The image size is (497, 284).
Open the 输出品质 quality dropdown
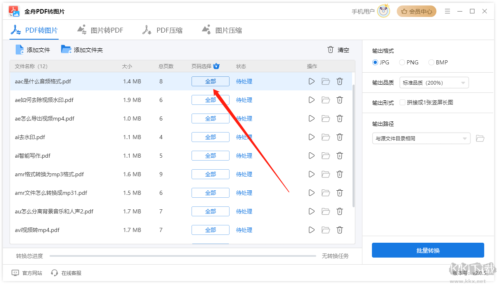pyautogui.click(x=434, y=83)
